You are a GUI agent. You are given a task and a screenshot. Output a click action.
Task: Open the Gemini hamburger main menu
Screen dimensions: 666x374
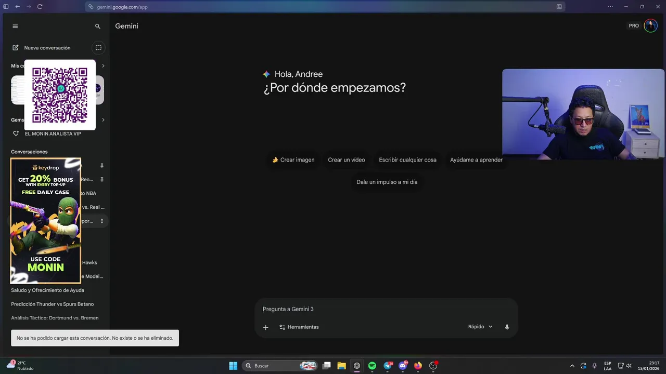pyautogui.click(x=15, y=26)
